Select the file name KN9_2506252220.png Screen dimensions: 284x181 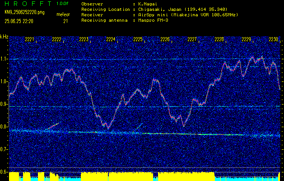(x=24, y=12)
